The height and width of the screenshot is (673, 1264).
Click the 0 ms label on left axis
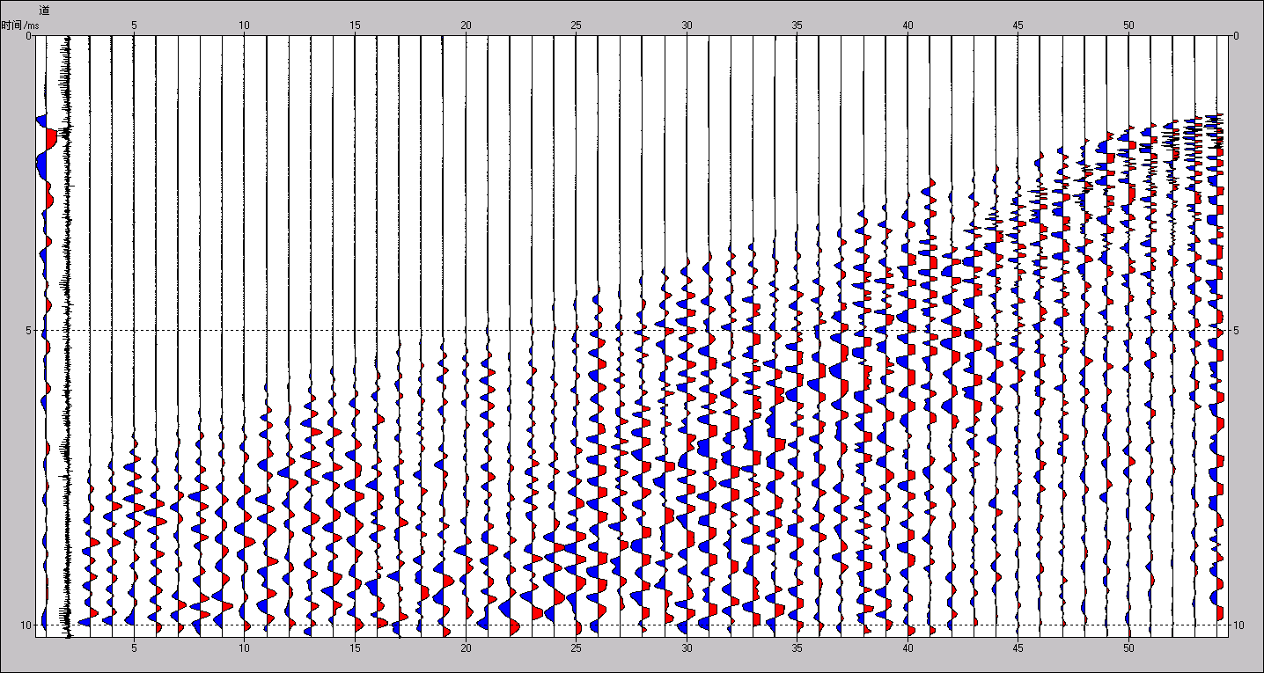[x=28, y=36]
